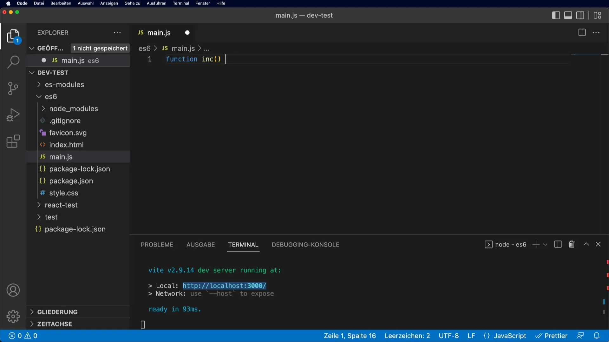The height and width of the screenshot is (342, 609).
Task: Open style.css in explorer
Action: pos(63,193)
